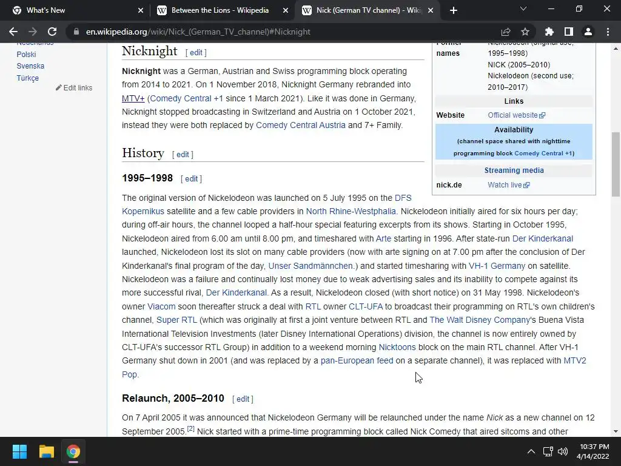
Task: Open The Walt Disney Company link
Action: (480, 320)
